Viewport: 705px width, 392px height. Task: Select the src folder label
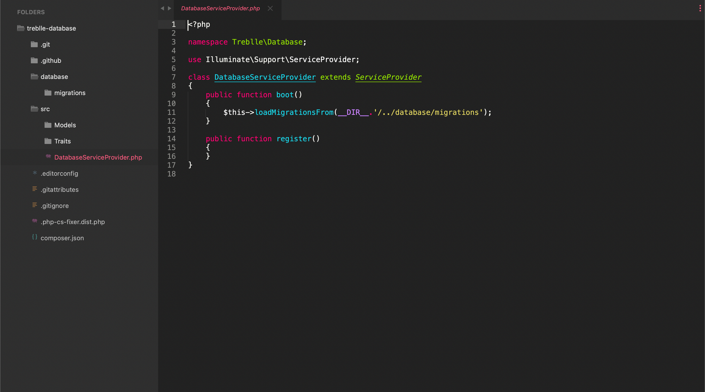click(x=45, y=109)
